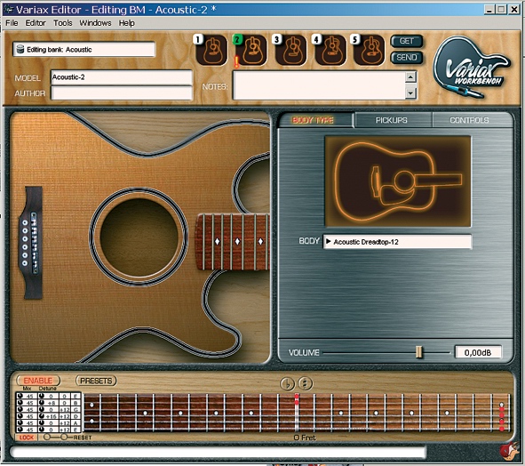Click the Mix knob for the B string
525x466 pixels.
pos(20,403)
